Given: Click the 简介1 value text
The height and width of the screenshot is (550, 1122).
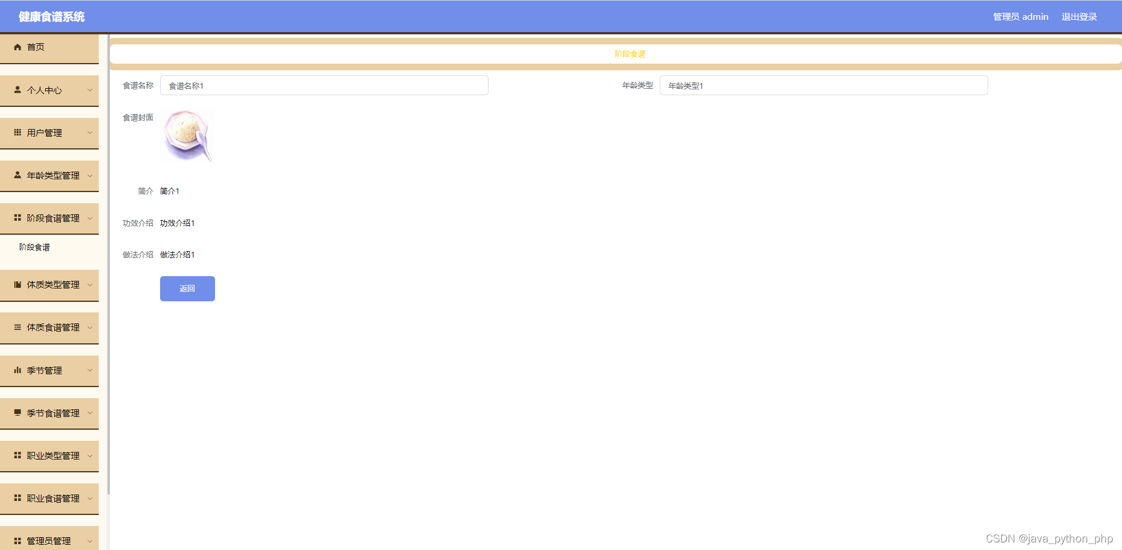Looking at the screenshot, I should [x=169, y=191].
